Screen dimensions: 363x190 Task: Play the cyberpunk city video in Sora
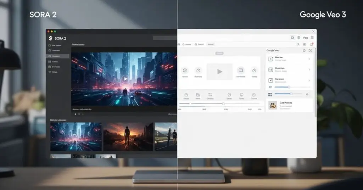125,79
